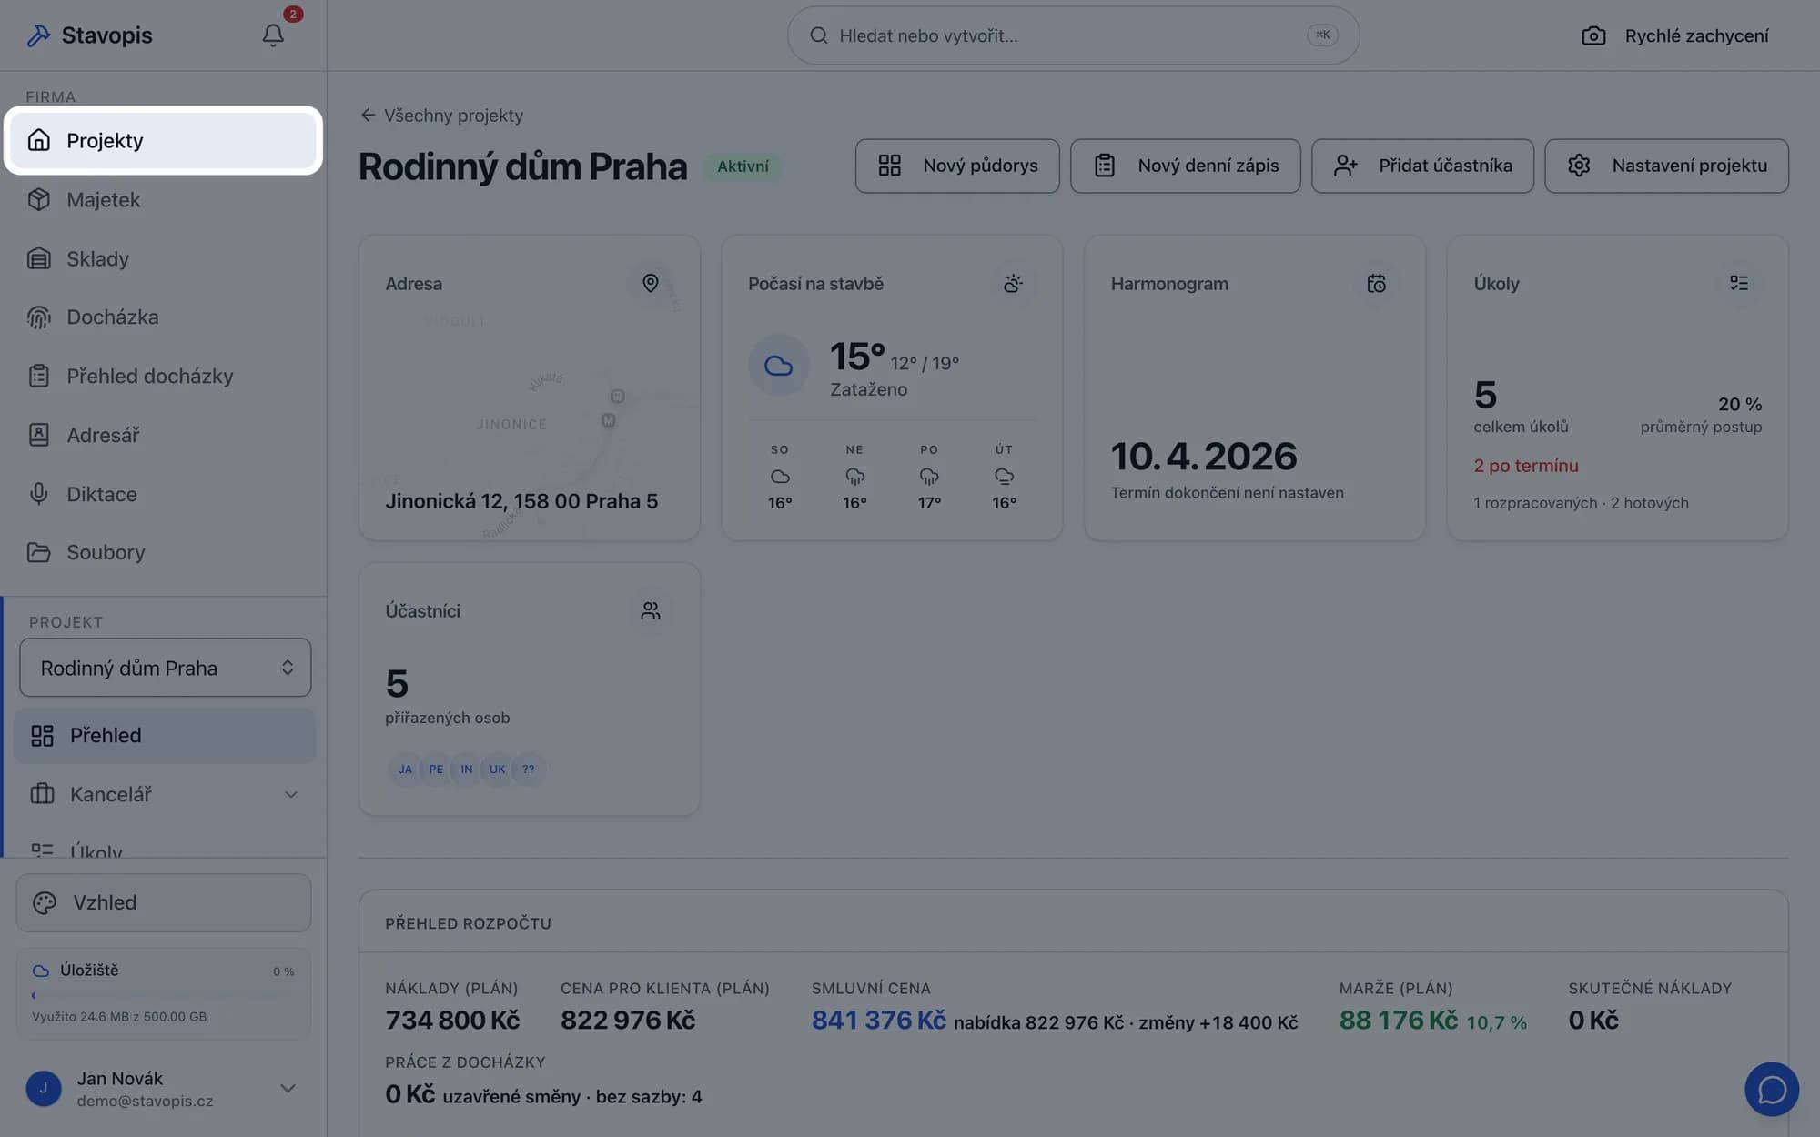Open Nastavení projektu
Viewport: 1820px width, 1137px height.
pyautogui.click(x=1666, y=166)
